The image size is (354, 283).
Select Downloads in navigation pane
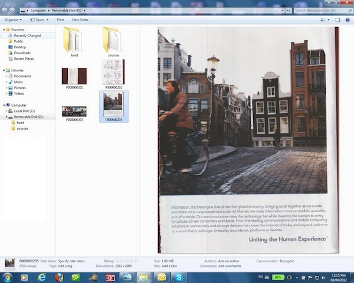(22, 53)
